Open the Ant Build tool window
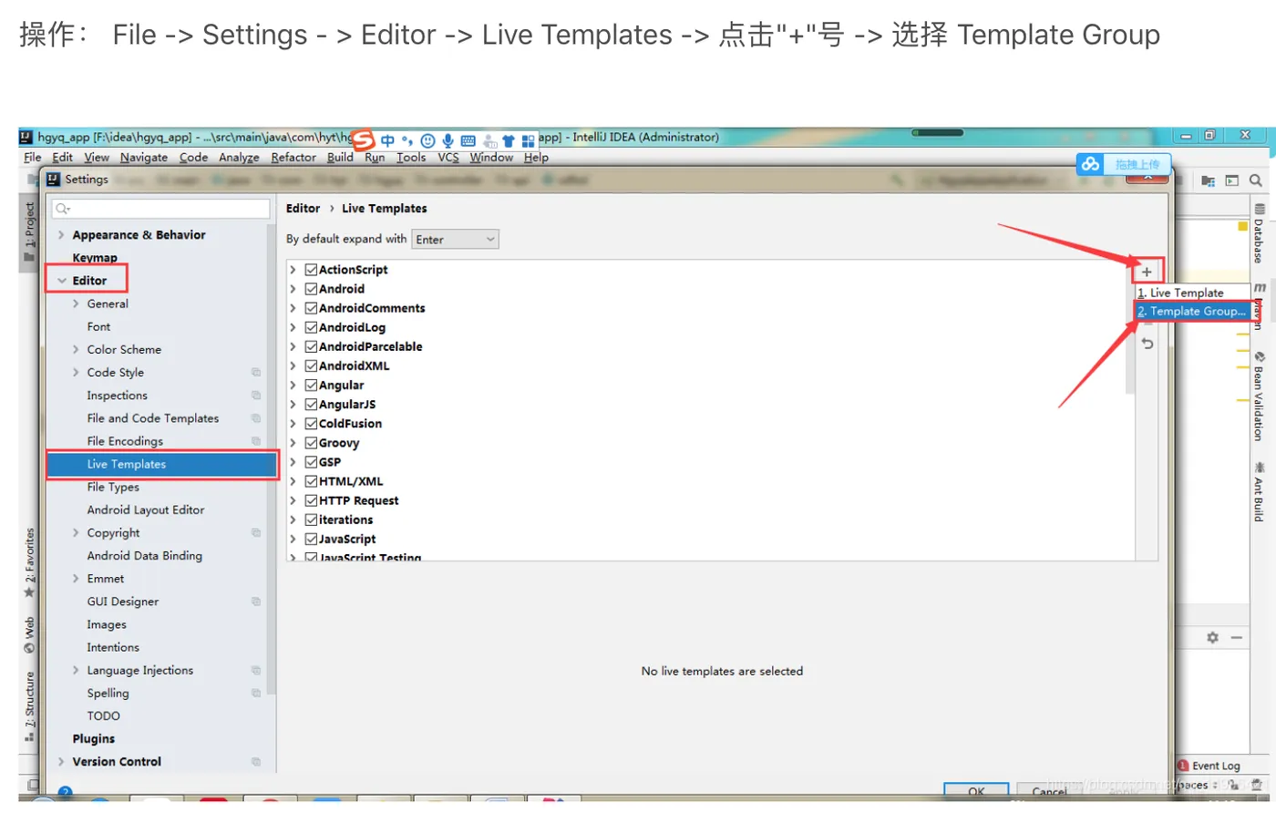Screen dimensions: 1276x813 1259,491
